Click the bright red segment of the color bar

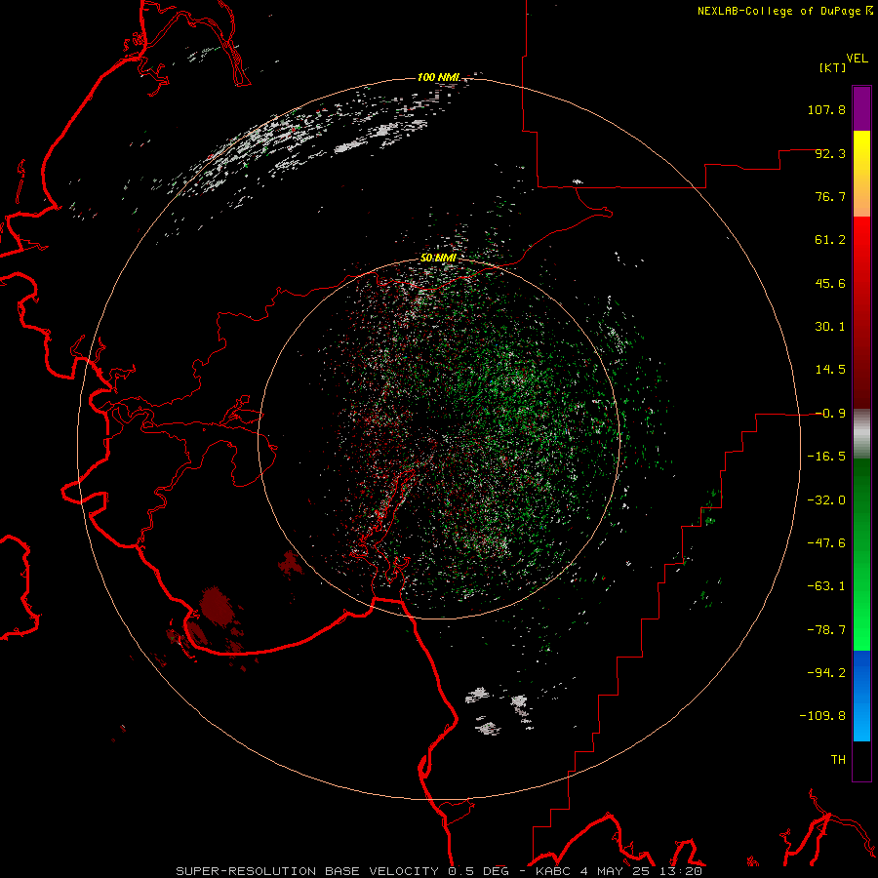[861, 241]
